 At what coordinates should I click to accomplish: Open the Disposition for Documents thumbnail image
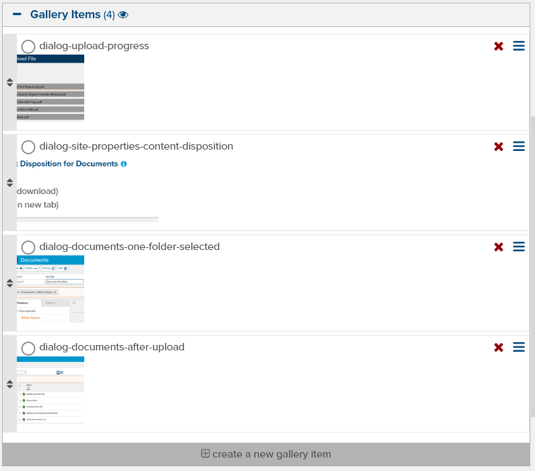click(x=88, y=191)
